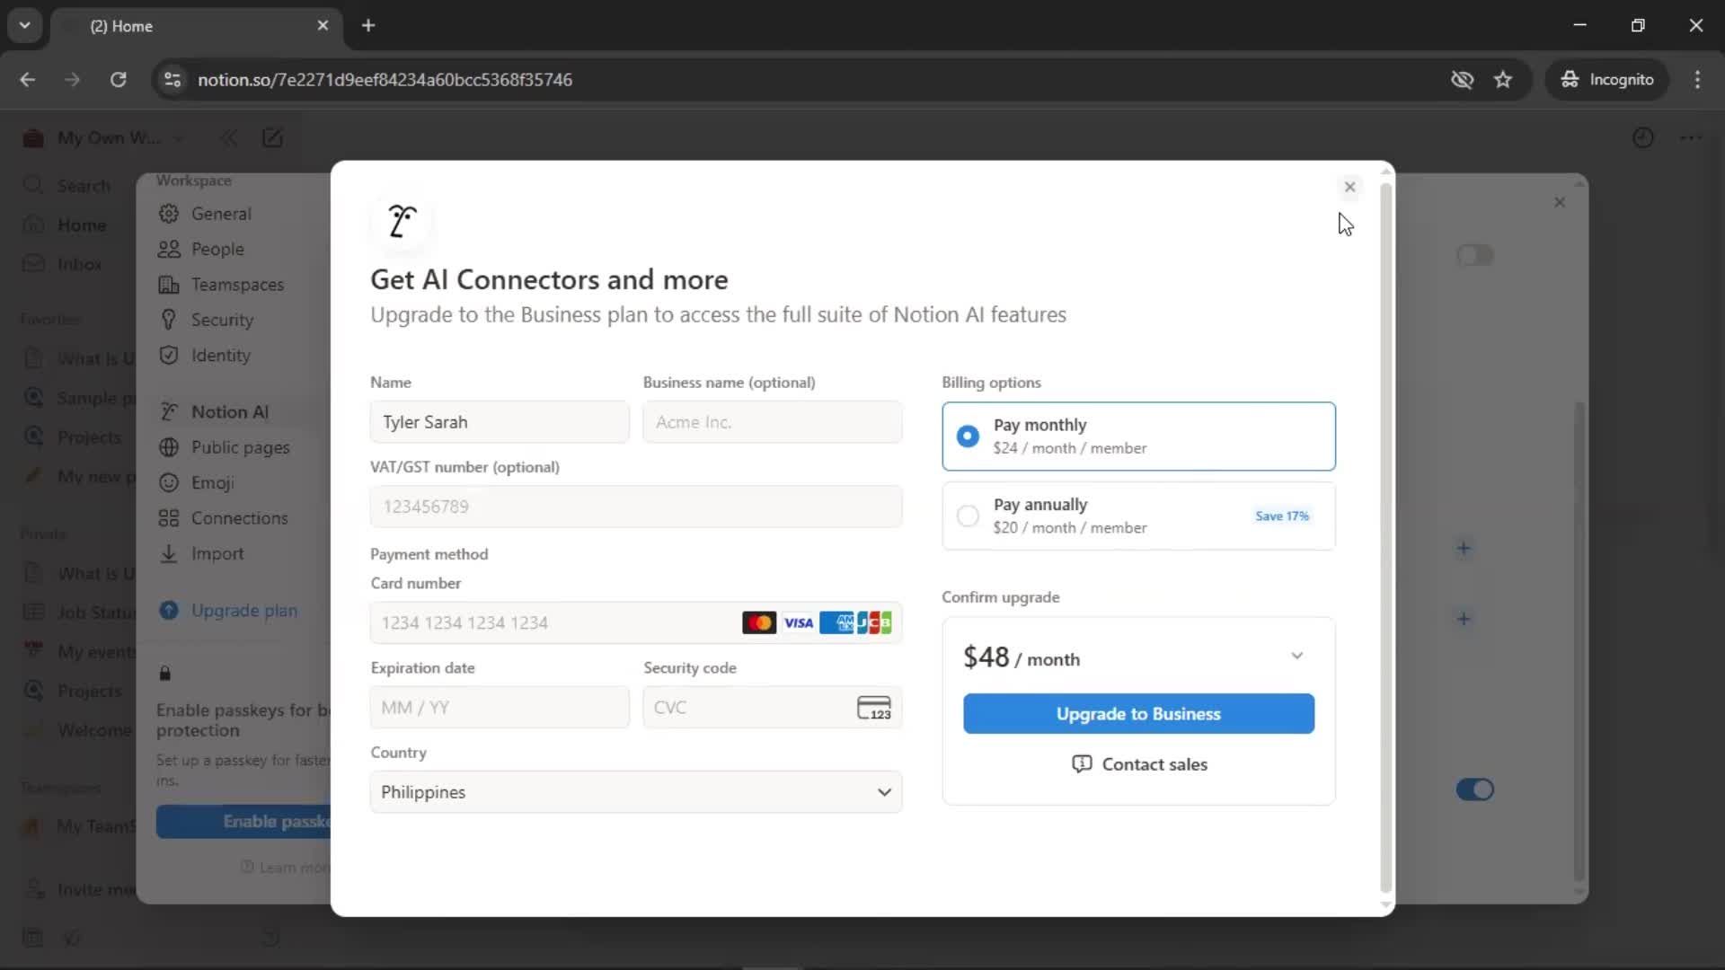The width and height of the screenshot is (1725, 970).
Task: Open Job Status page in sidebar
Action: [x=79, y=613]
